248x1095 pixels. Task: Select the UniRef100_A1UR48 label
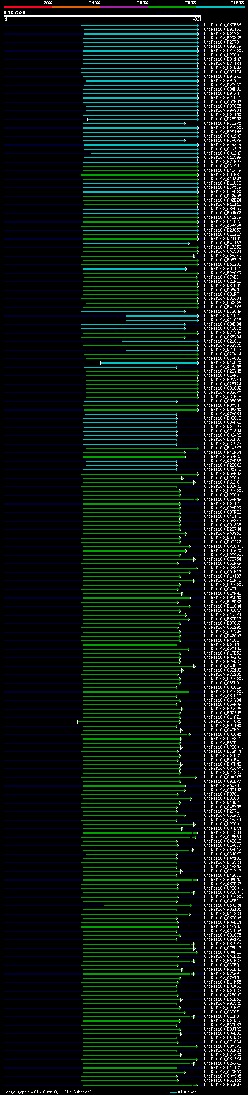tap(222, 581)
